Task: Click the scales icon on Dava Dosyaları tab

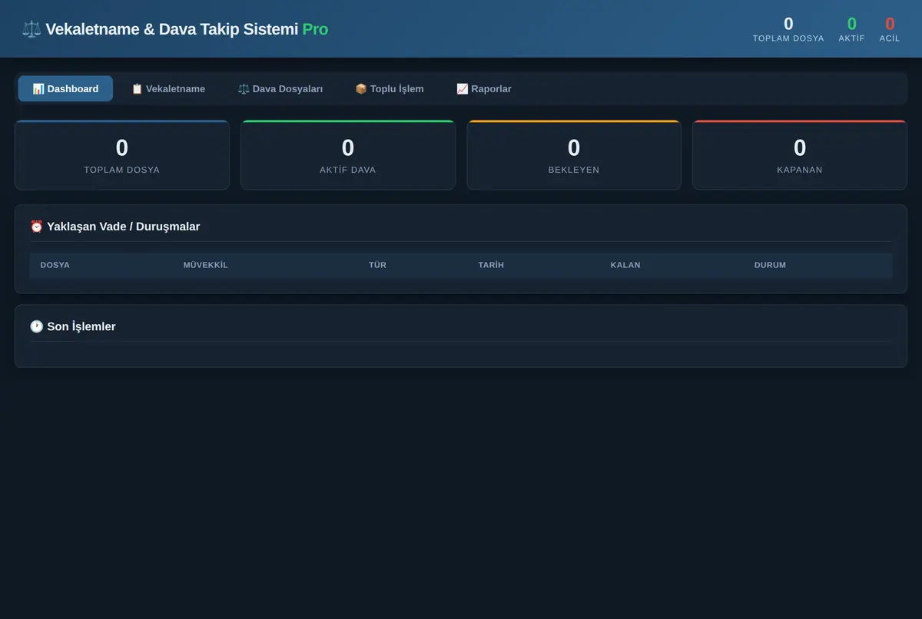Action: tap(244, 89)
